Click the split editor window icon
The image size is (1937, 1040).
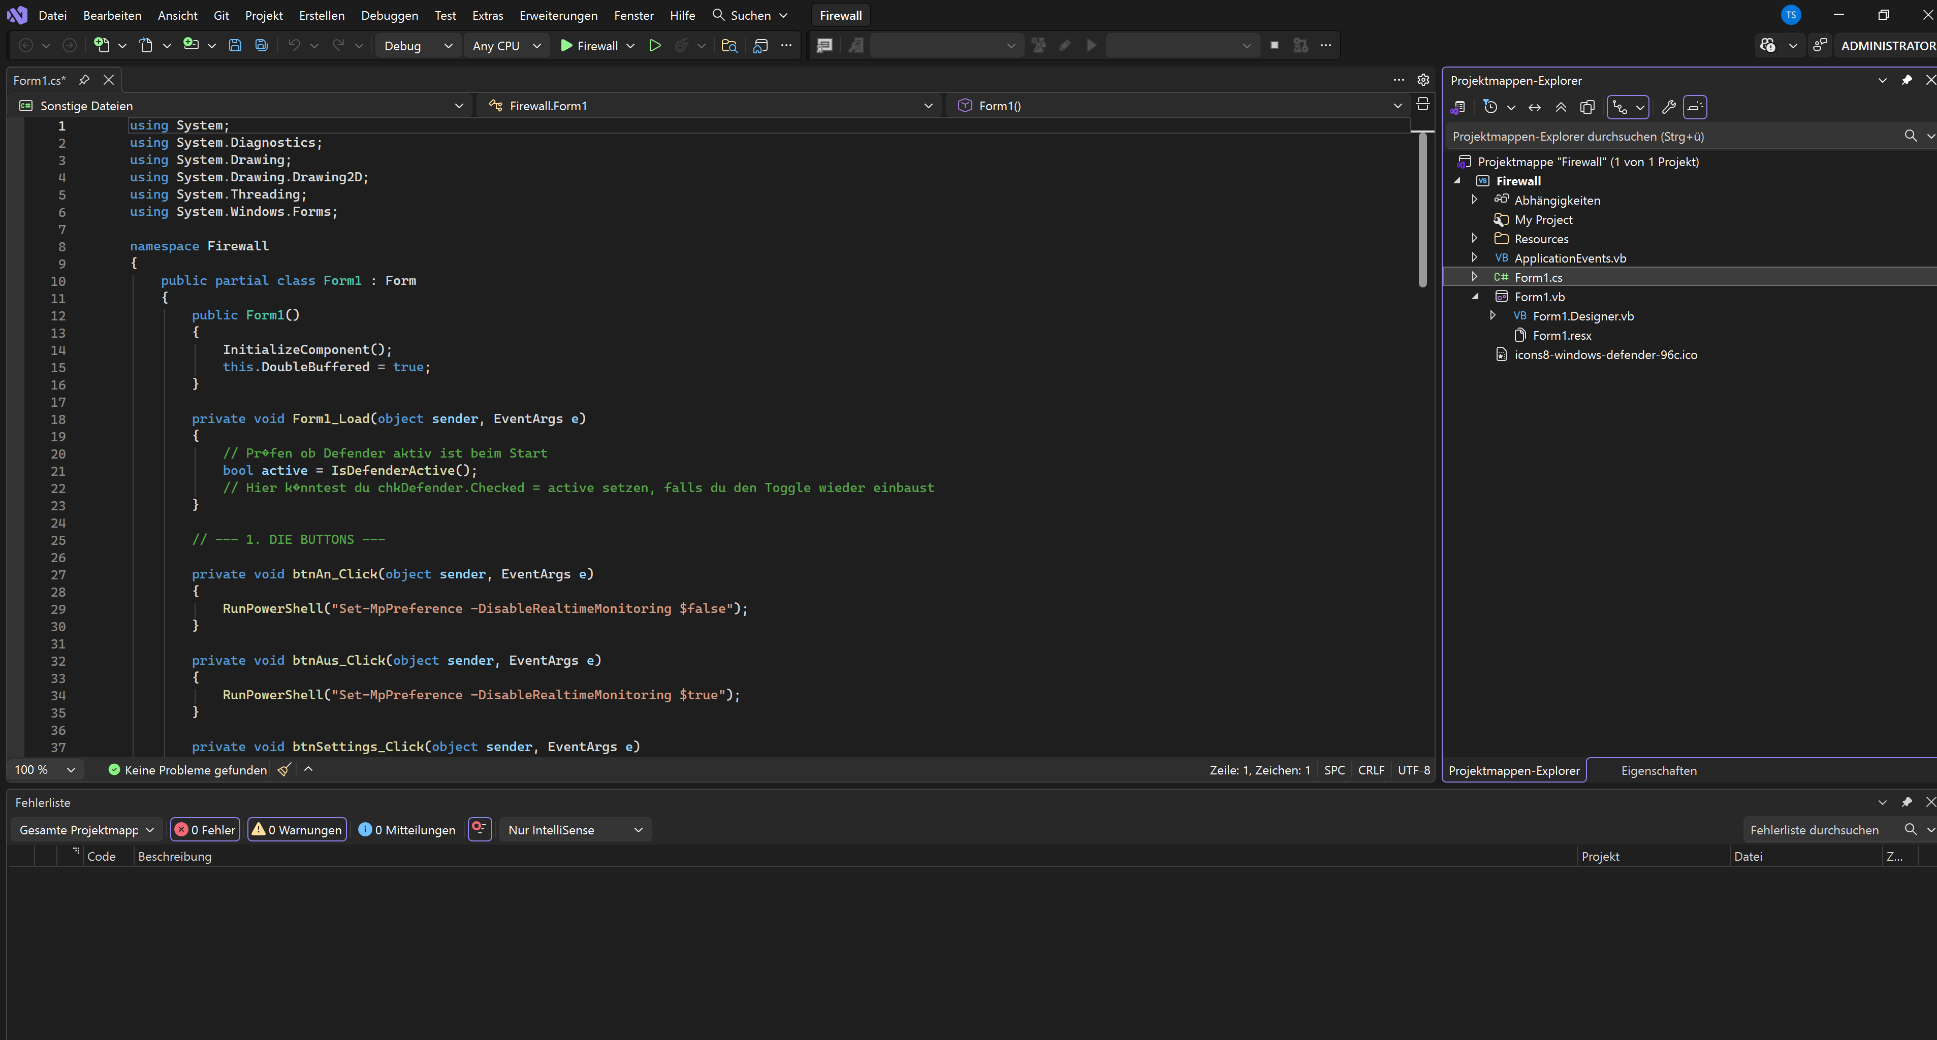[x=1423, y=105]
